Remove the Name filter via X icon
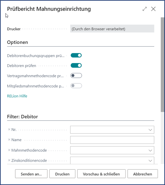 [9, 140]
